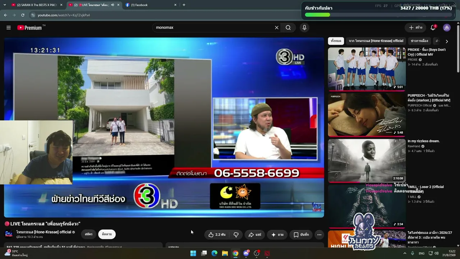Go forward in browser history
Viewport: 460px width, 259px height.
tap(14, 15)
